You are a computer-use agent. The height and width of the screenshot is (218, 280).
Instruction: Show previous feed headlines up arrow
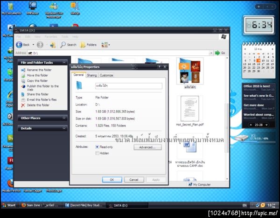point(251,125)
